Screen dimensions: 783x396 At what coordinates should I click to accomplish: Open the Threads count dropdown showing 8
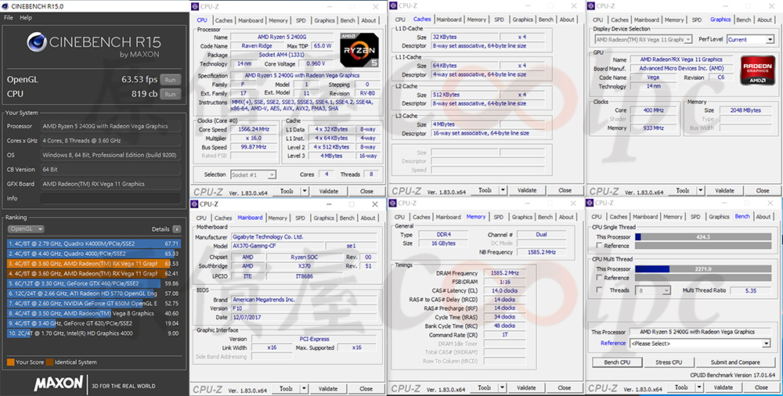[x=653, y=290]
